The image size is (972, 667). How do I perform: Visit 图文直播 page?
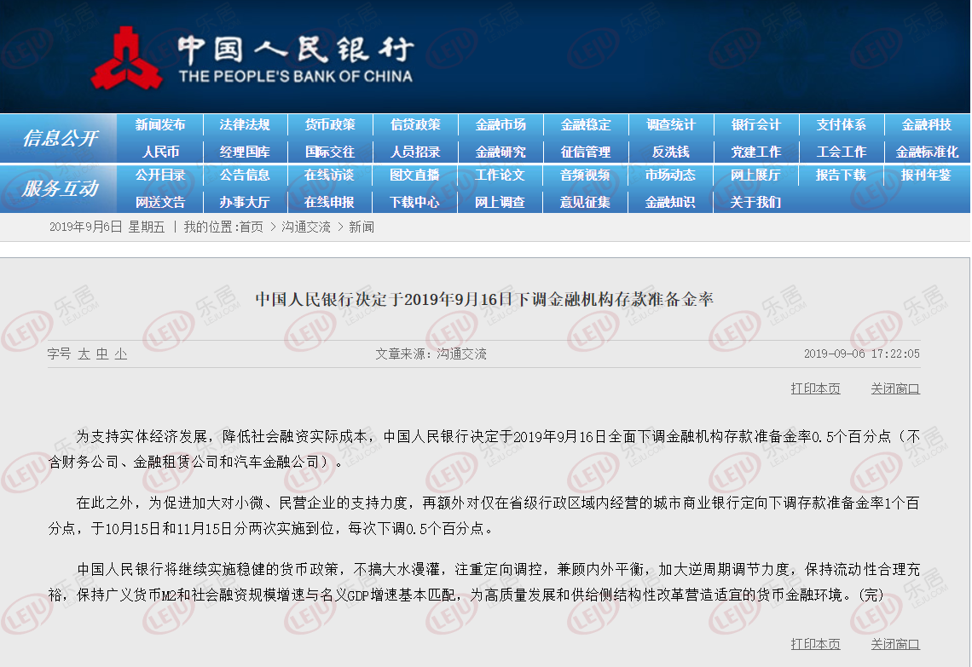point(414,175)
